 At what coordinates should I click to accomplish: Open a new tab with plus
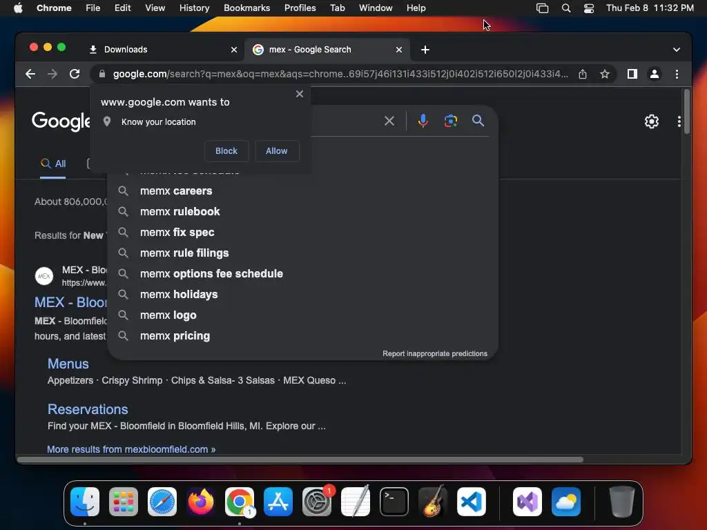point(425,50)
